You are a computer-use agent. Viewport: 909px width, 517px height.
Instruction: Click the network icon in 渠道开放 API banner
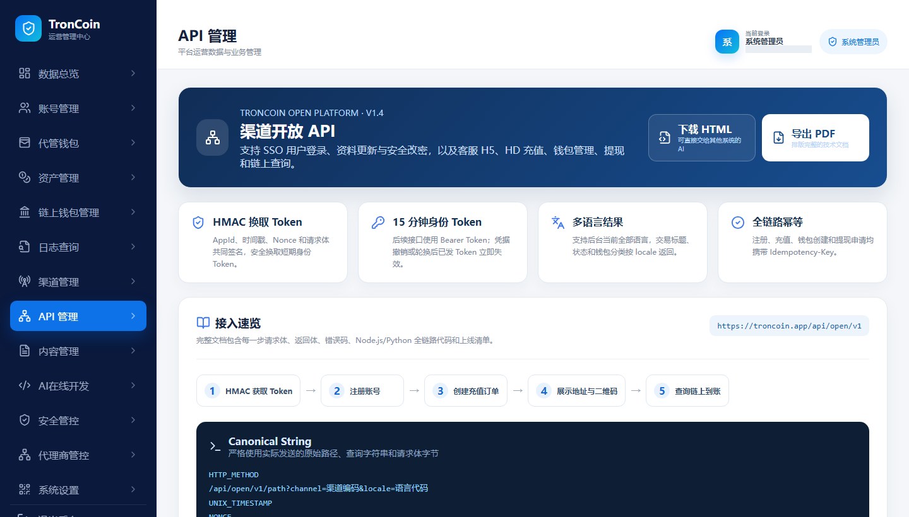click(x=213, y=137)
